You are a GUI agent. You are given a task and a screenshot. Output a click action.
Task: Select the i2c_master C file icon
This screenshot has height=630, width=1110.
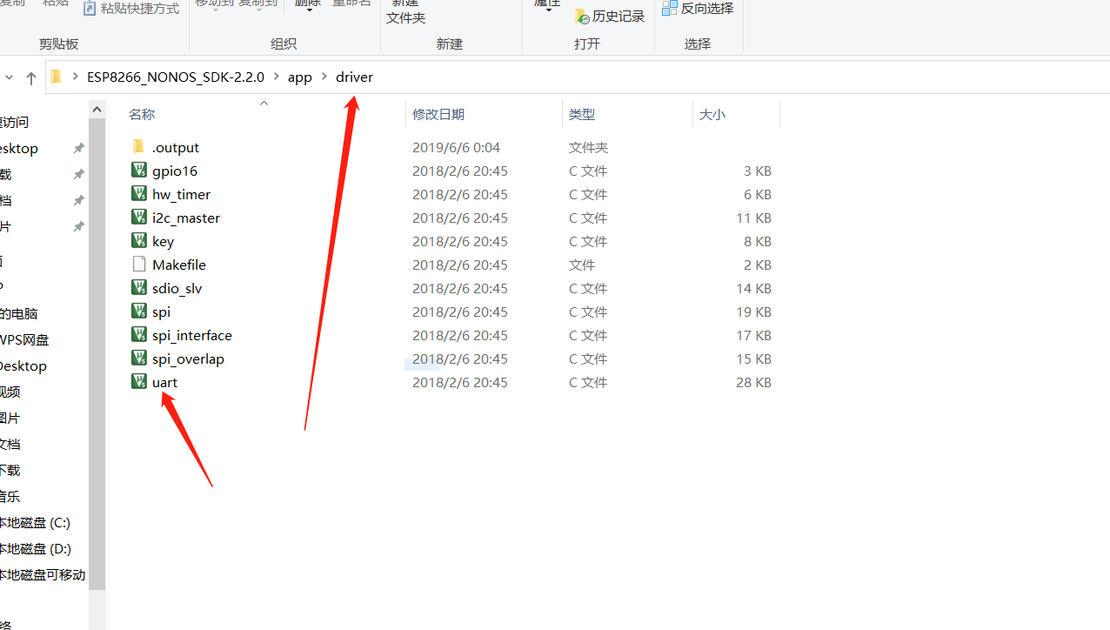(138, 217)
